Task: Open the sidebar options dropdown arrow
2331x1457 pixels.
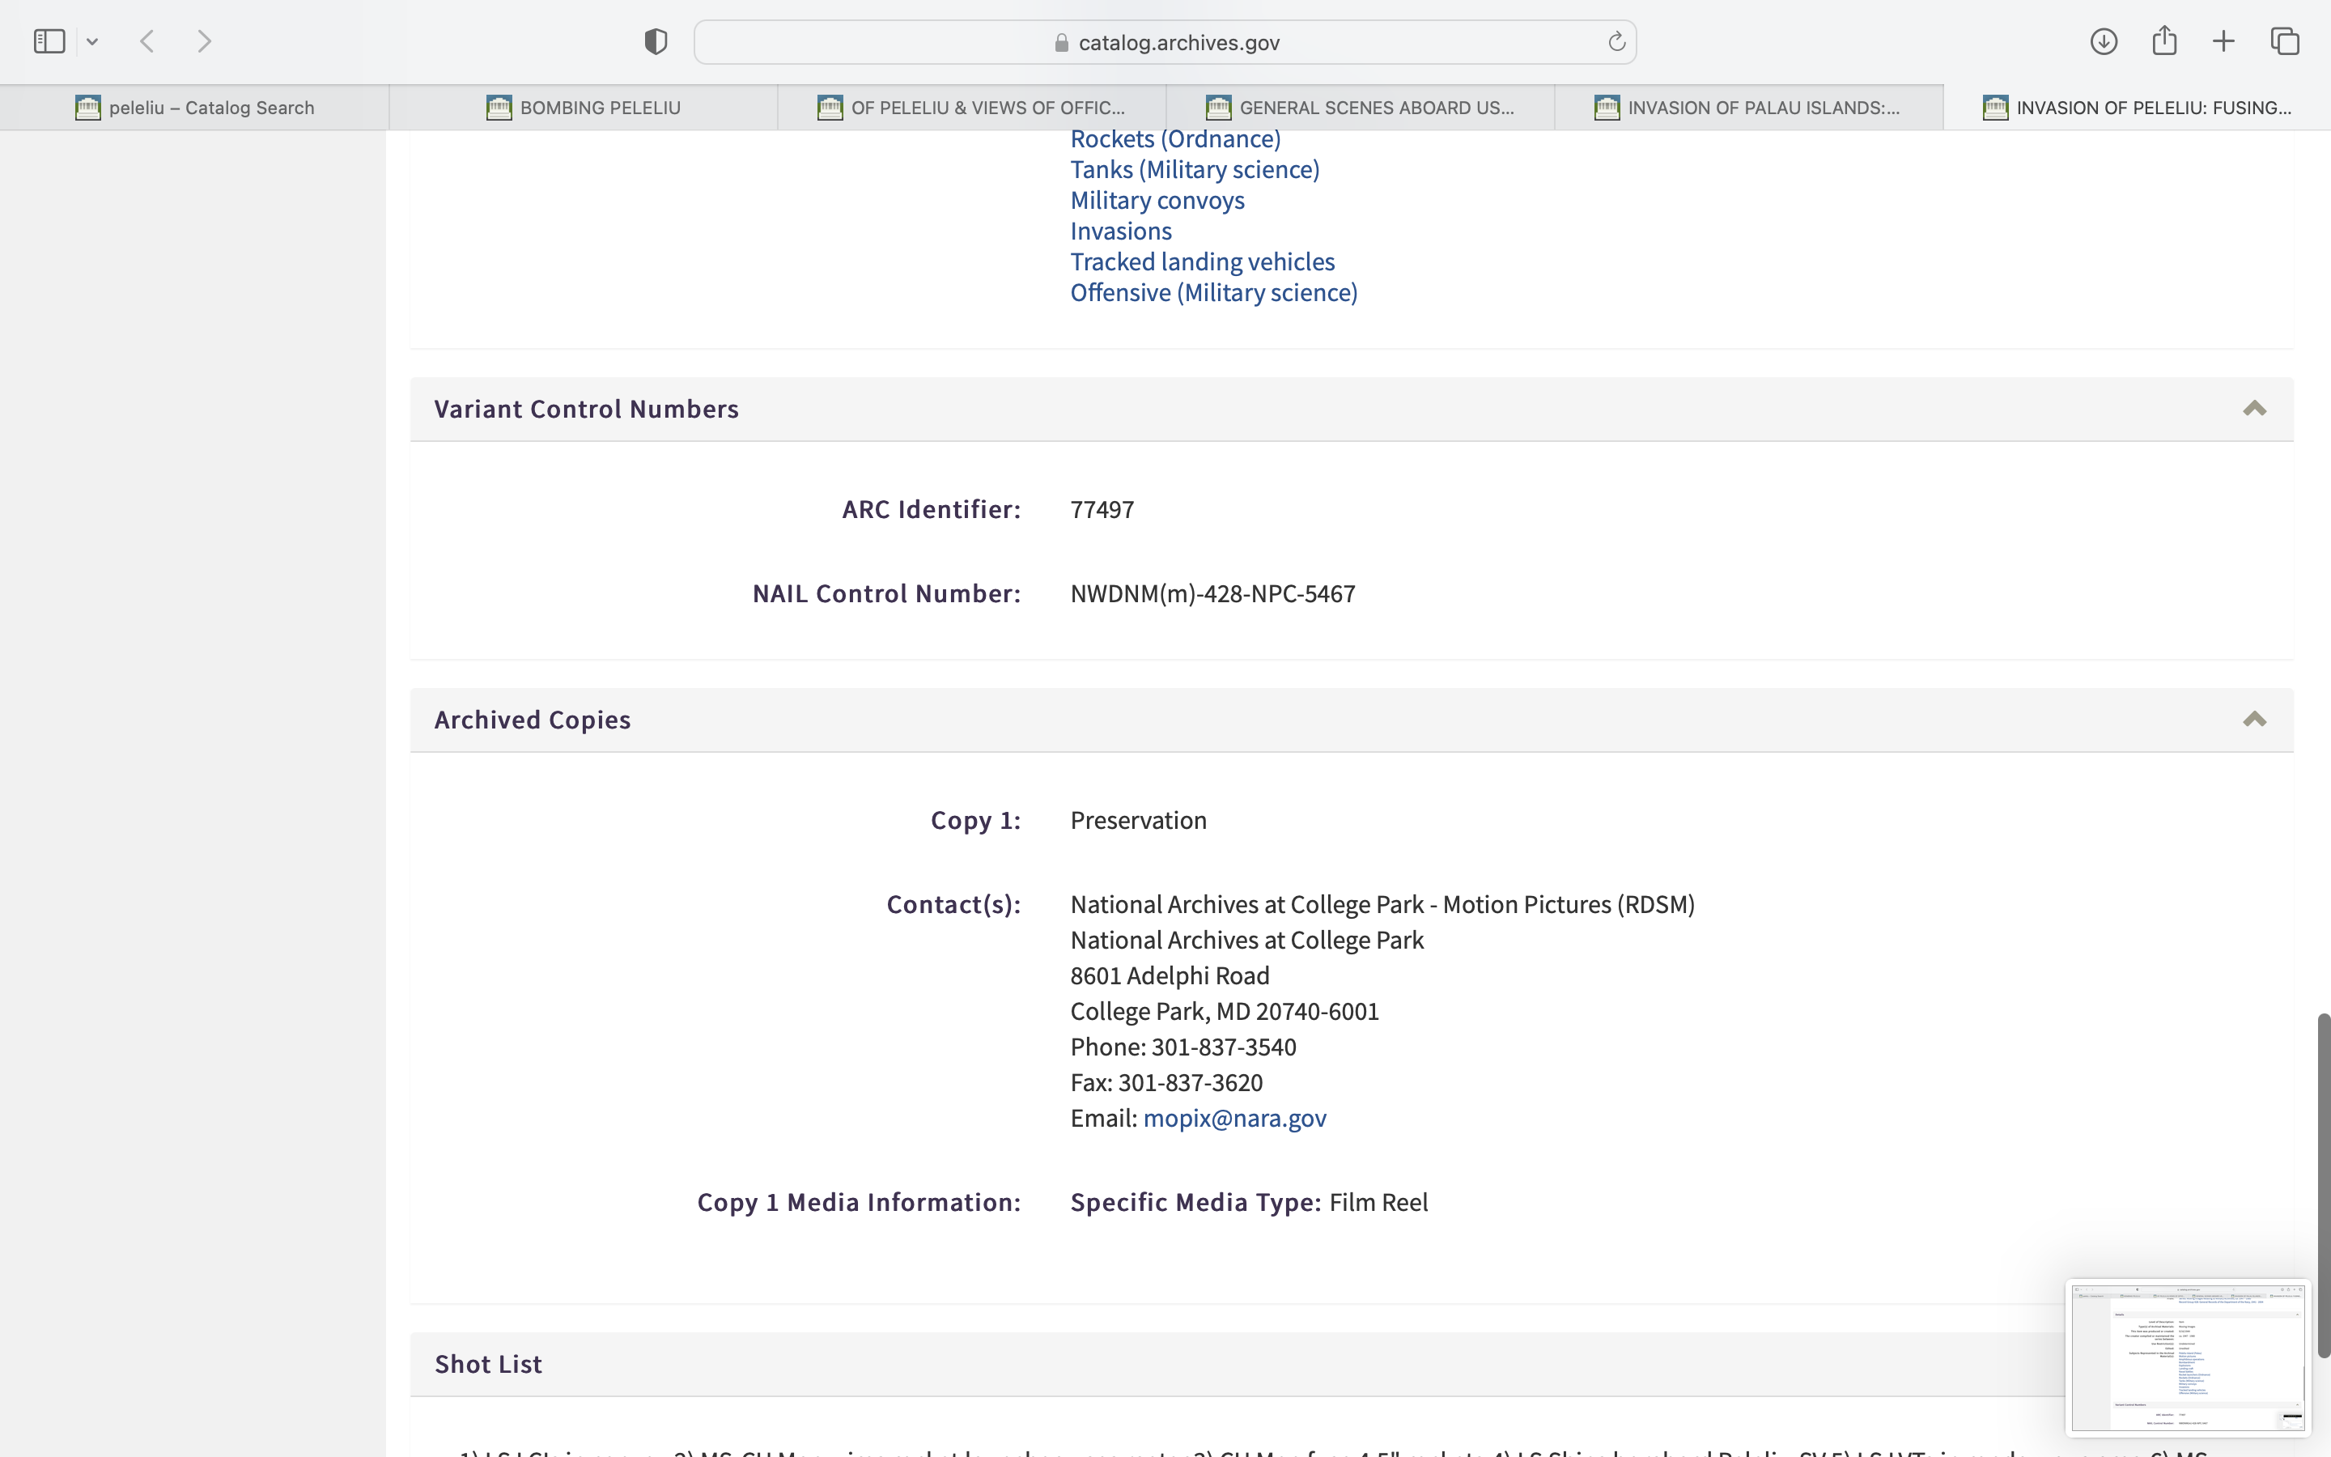Action: pos(92,41)
